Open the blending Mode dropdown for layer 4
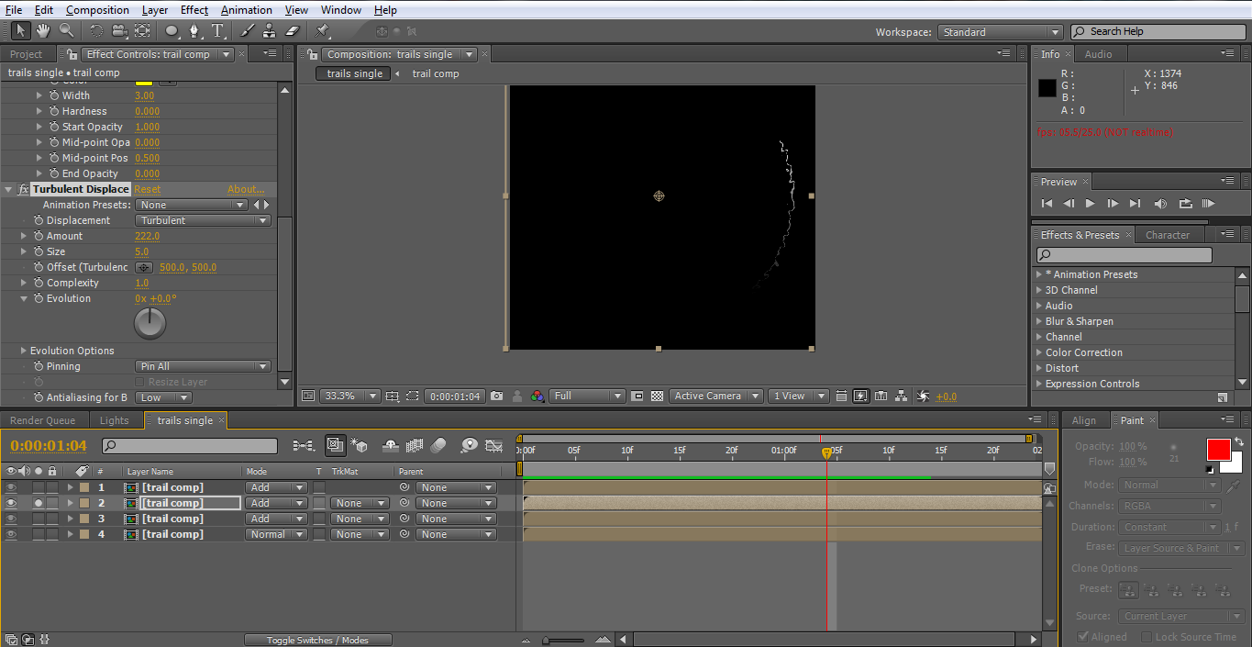The height and width of the screenshot is (647, 1252). coord(276,534)
